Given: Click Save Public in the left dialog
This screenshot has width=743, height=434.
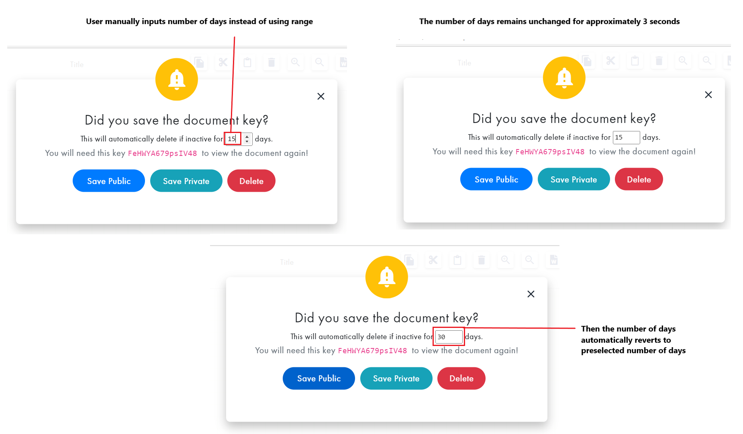Looking at the screenshot, I should pyautogui.click(x=108, y=180).
